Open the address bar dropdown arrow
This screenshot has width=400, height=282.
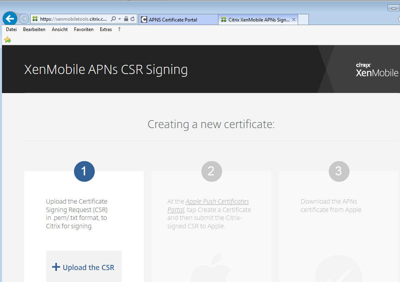click(x=120, y=19)
